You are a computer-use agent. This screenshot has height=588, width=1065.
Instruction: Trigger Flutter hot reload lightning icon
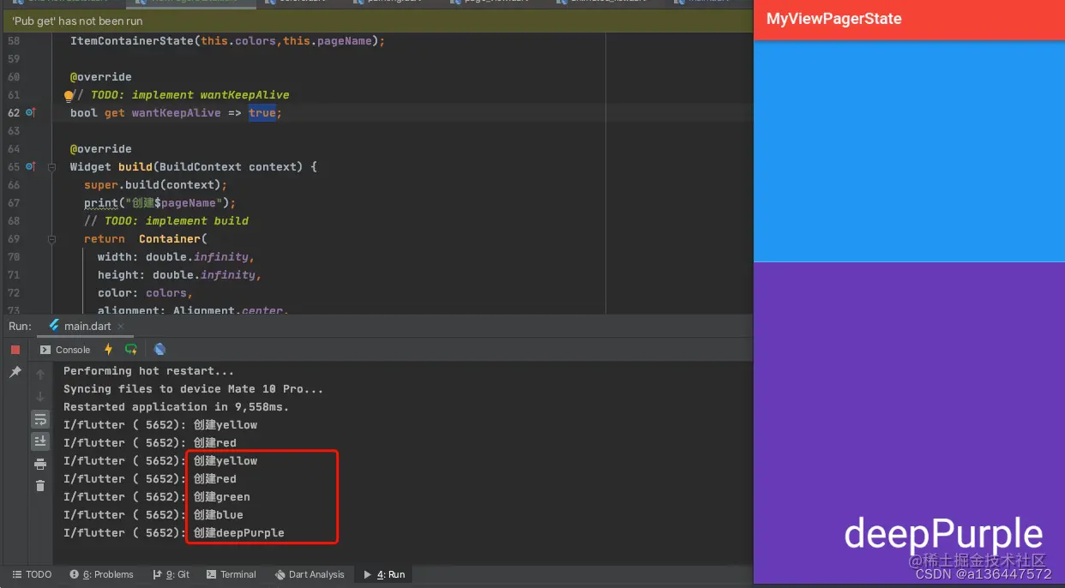click(x=108, y=350)
